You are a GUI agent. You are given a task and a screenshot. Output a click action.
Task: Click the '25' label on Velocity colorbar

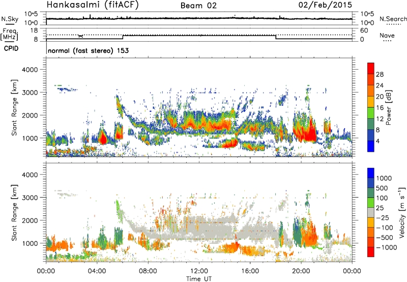[380, 208]
